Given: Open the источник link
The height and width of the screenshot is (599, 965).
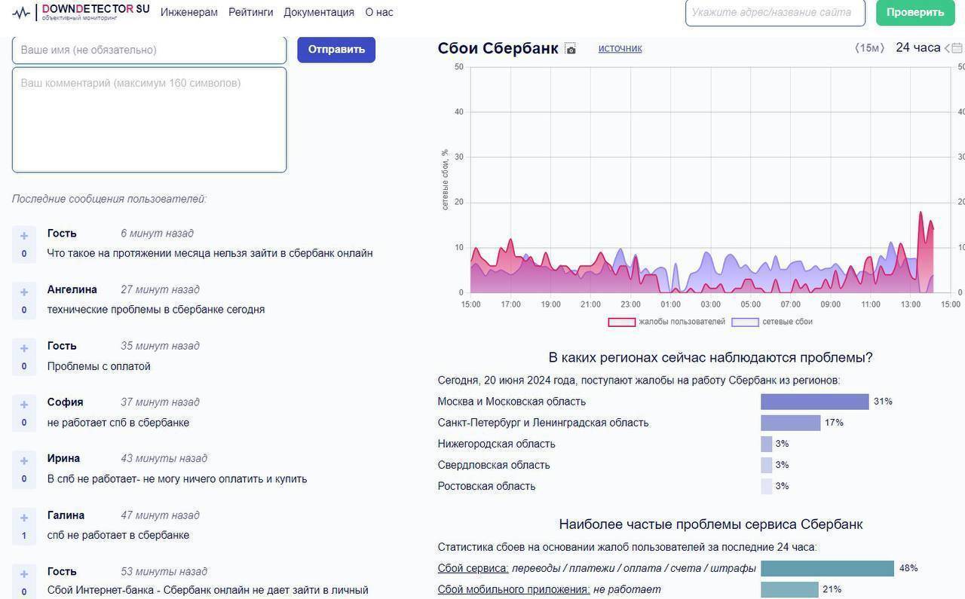Looking at the screenshot, I should coord(620,48).
